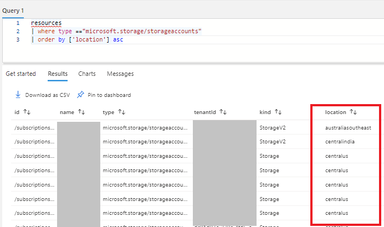Select the australiasoutheast location cell

[x=348, y=127]
